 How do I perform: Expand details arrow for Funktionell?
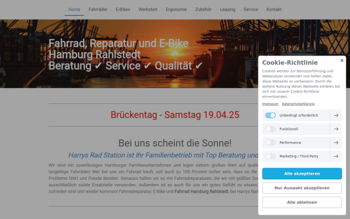(x=336, y=129)
